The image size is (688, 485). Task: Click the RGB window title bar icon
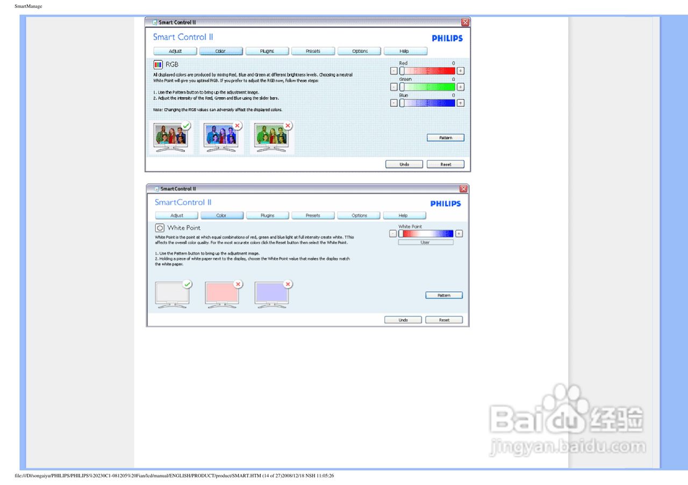point(154,23)
